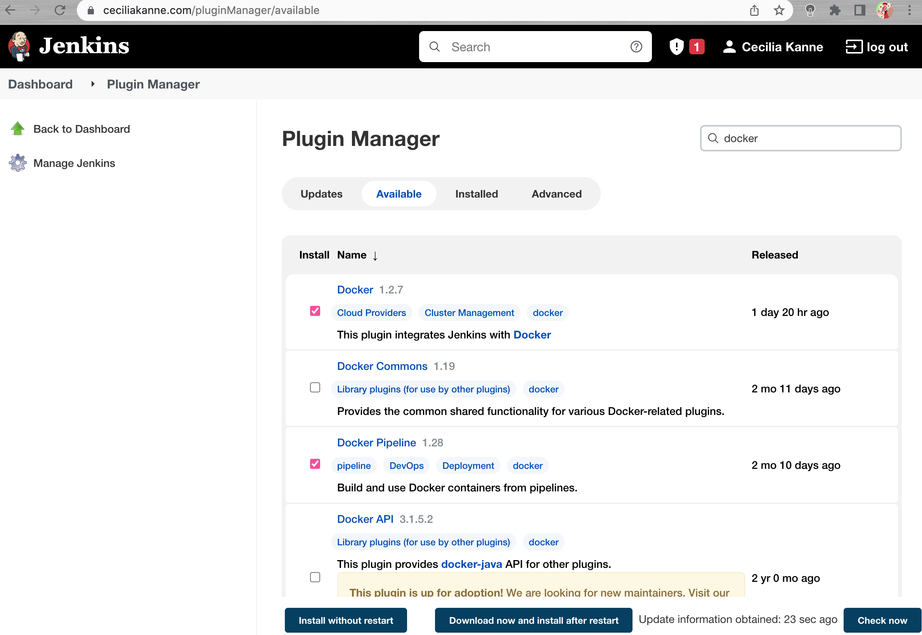922x635 pixels.
Task: Uncheck the Docker Pipeline install checkbox
Action: point(315,464)
